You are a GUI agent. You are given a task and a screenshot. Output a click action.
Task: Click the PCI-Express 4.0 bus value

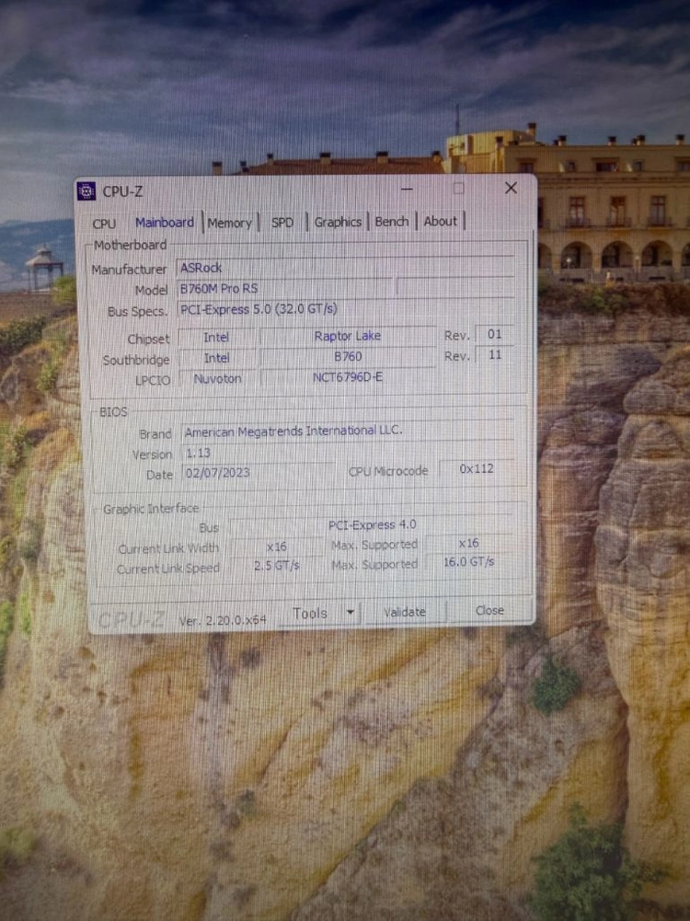(x=372, y=525)
